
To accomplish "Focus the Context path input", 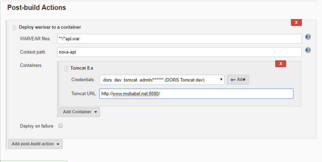I will [179, 52].
